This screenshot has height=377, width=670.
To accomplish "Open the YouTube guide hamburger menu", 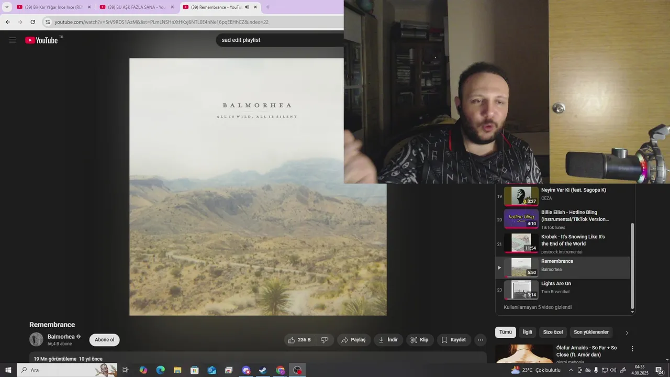I will (x=13, y=40).
